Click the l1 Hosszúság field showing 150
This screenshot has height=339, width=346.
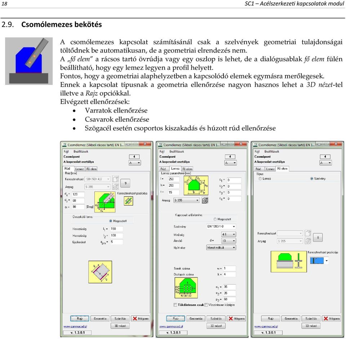pyautogui.click(x=116, y=229)
